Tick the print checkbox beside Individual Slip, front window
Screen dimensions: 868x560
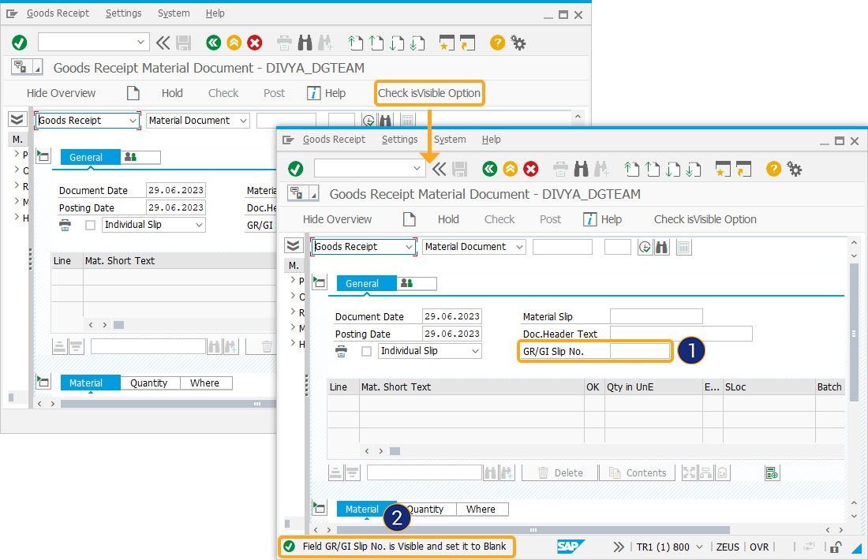(366, 352)
